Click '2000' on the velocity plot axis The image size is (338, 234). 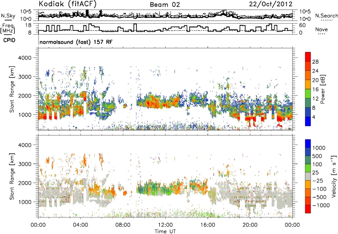pos(25,183)
